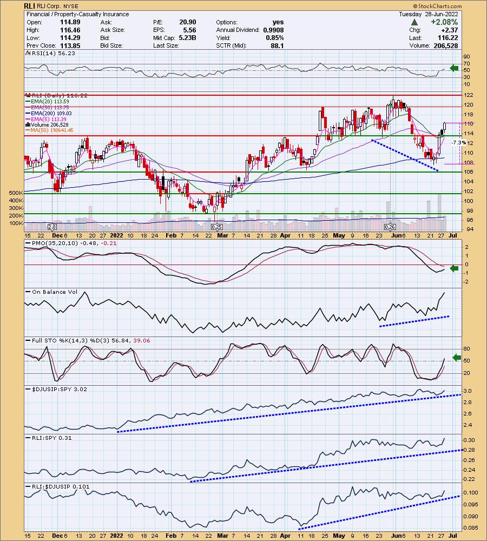Click the header Volume value 206,528
Screen dimensions: 487x541
446,45
